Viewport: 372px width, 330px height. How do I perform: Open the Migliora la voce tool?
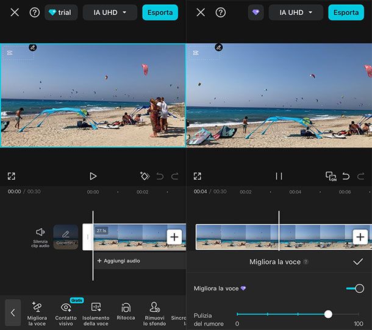pos(37,312)
